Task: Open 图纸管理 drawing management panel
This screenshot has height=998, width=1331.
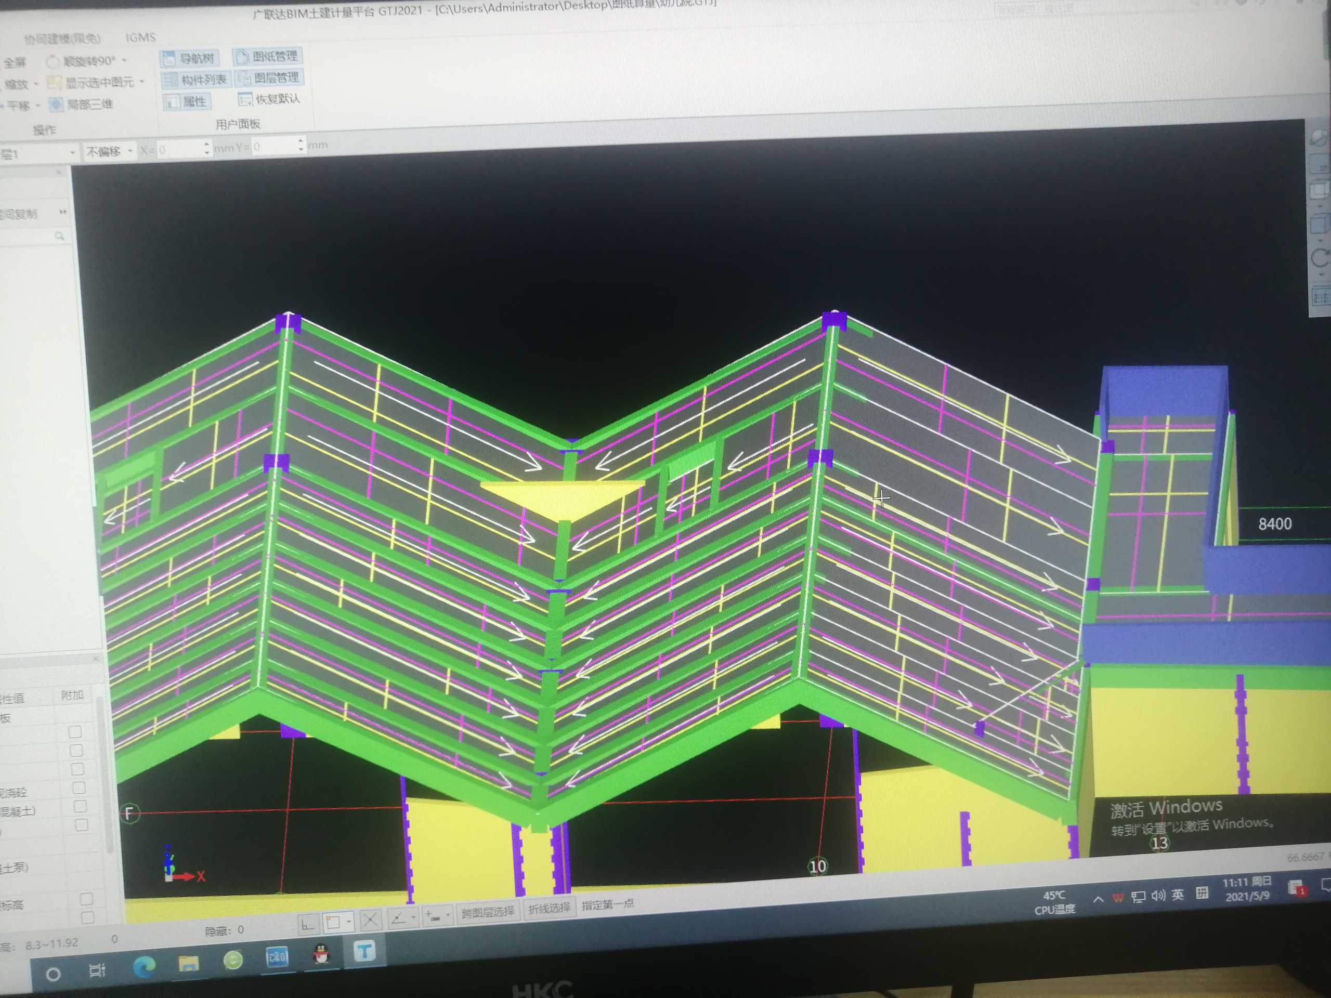Action: (x=268, y=56)
